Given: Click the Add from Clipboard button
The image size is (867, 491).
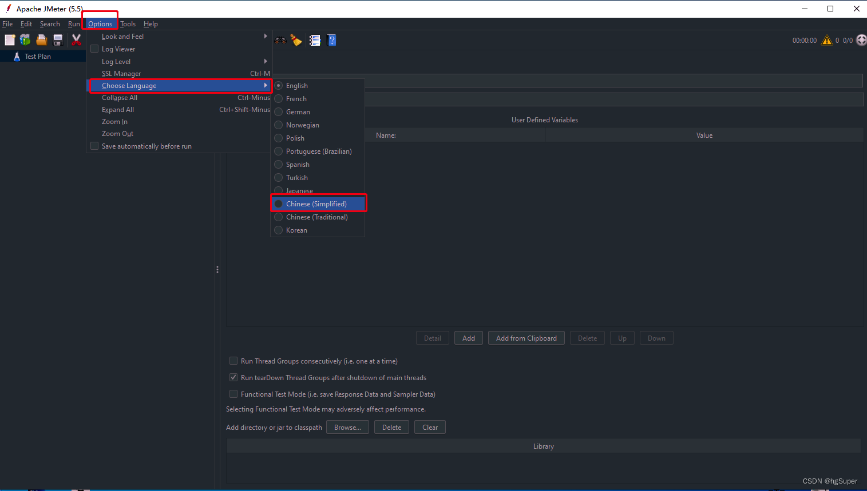Looking at the screenshot, I should click(526, 338).
